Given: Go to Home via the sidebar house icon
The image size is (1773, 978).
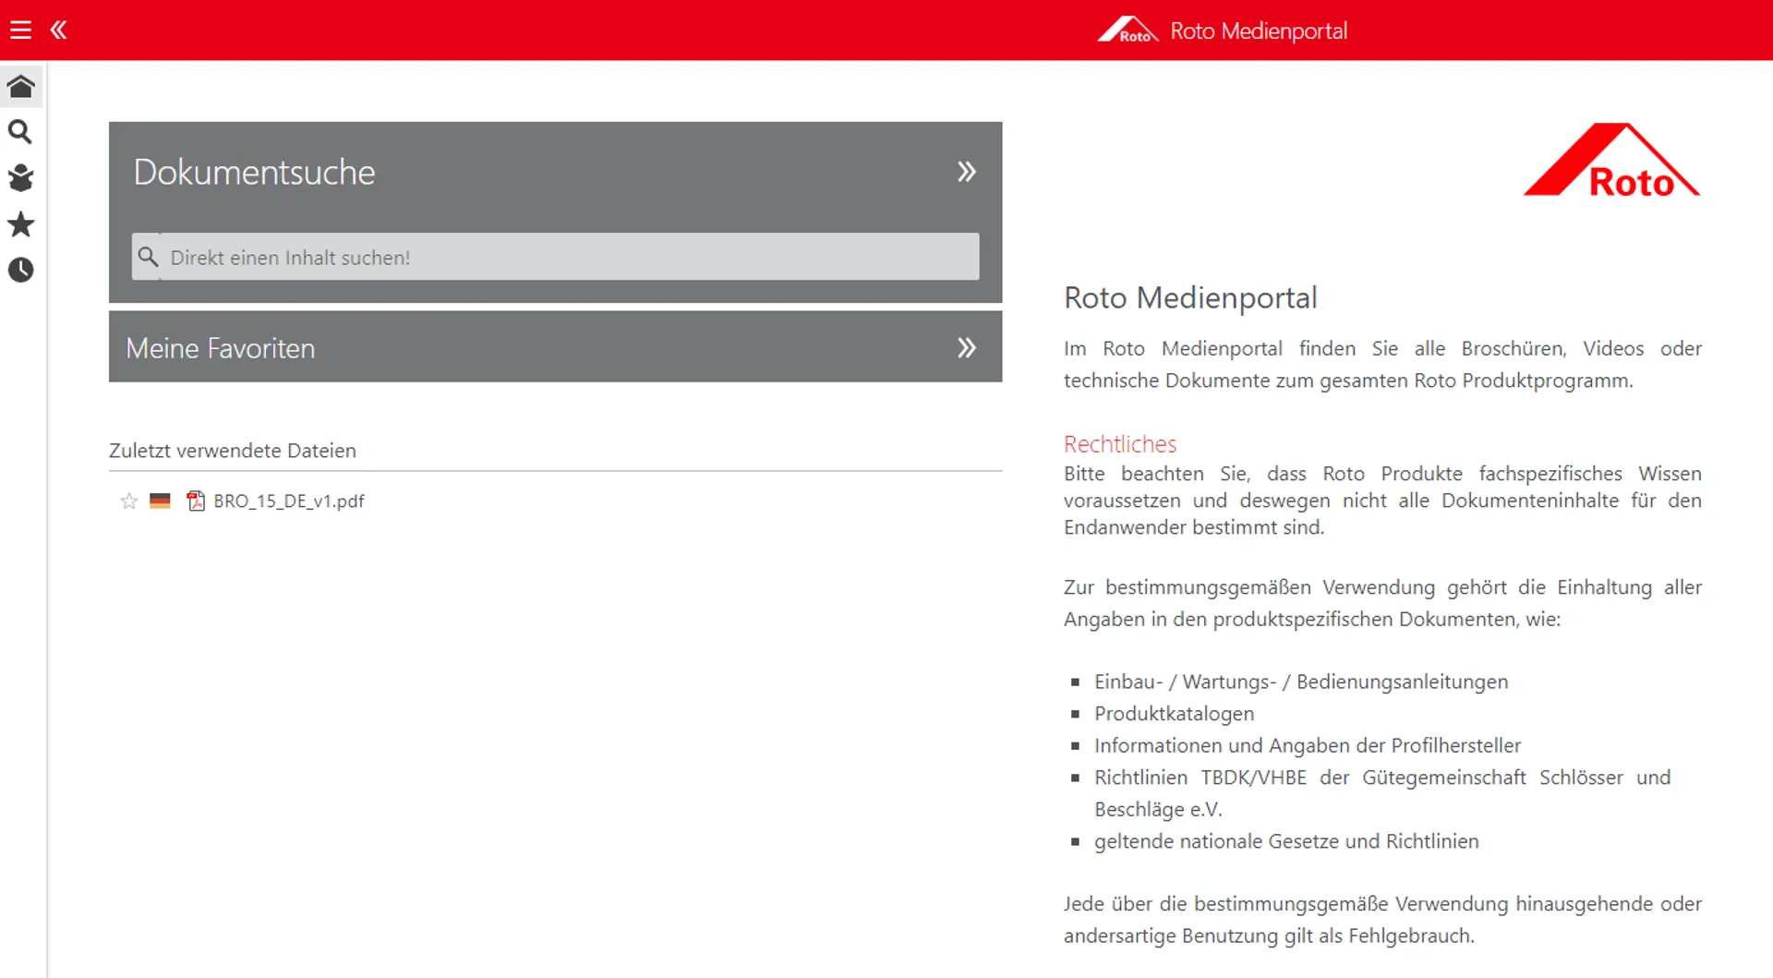Looking at the screenshot, I should [x=20, y=87].
